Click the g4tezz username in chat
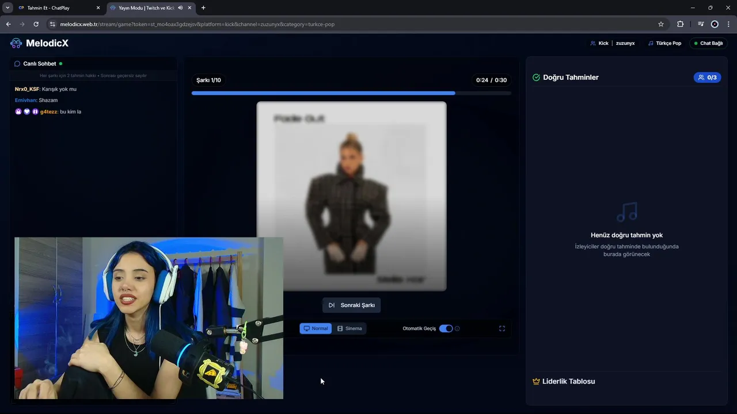Image resolution: width=737 pixels, height=414 pixels. [48, 112]
